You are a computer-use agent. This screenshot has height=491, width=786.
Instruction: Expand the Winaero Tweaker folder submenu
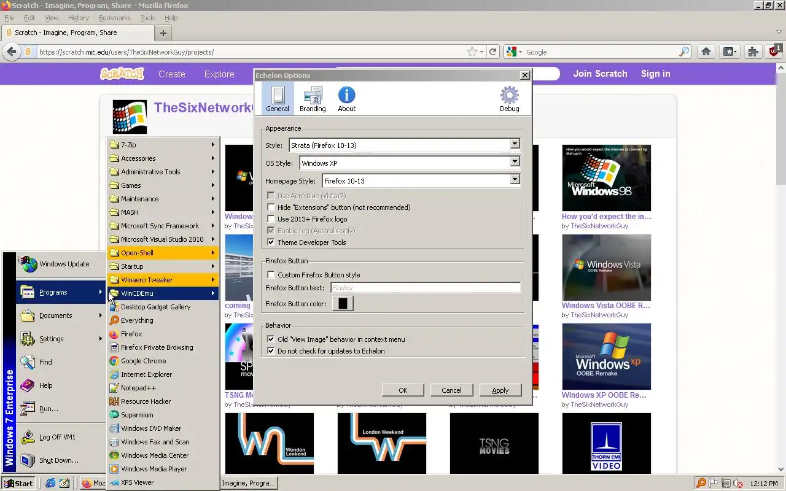pyautogui.click(x=163, y=280)
